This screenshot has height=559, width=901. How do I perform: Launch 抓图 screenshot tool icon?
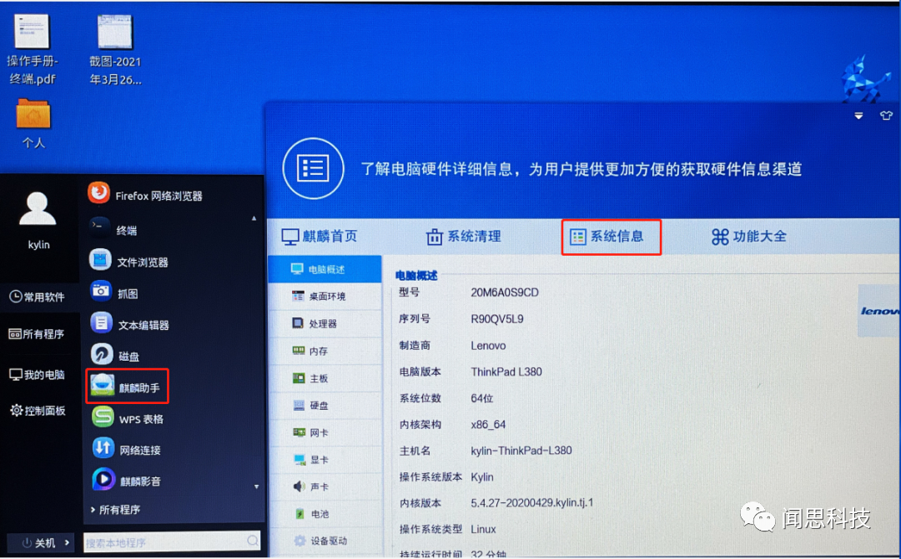pos(101,291)
